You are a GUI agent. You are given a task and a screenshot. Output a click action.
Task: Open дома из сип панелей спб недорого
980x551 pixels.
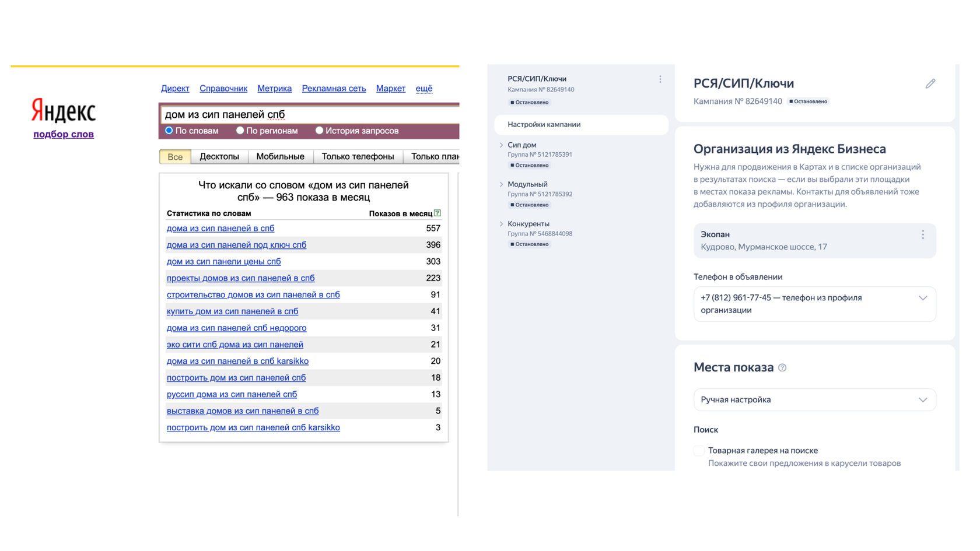point(236,328)
